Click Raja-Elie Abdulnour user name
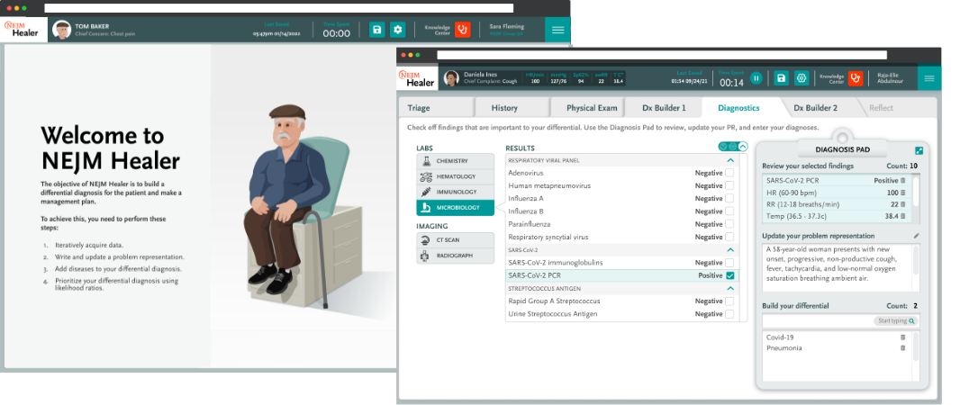The width and height of the screenshot is (960, 405). tap(892, 78)
